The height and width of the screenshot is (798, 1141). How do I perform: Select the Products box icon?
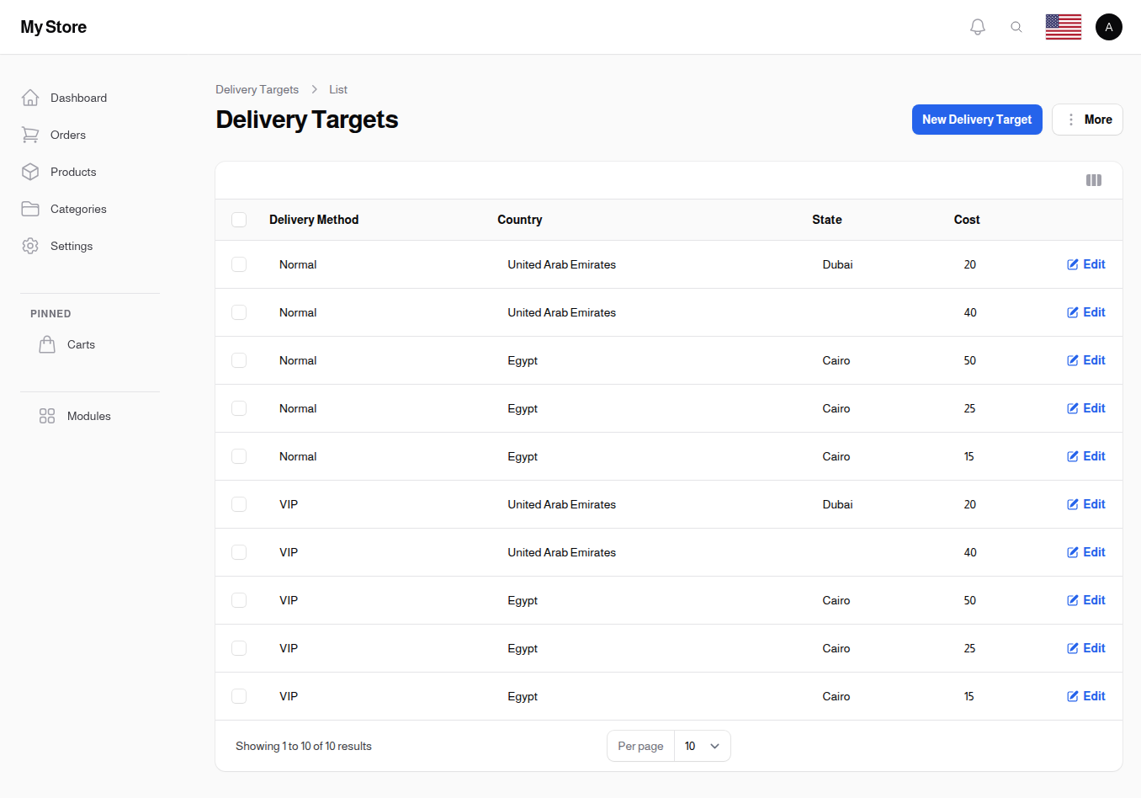(x=30, y=172)
